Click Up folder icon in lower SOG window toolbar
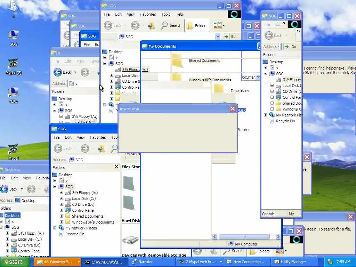The height and width of the screenshot is (267, 356). (x=101, y=148)
